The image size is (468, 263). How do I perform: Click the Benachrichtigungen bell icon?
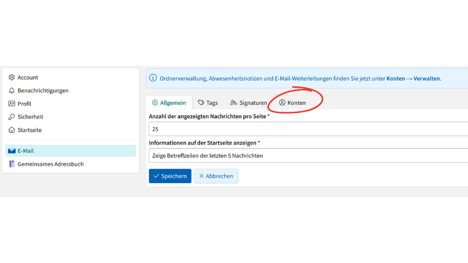click(x=12, y=91)
